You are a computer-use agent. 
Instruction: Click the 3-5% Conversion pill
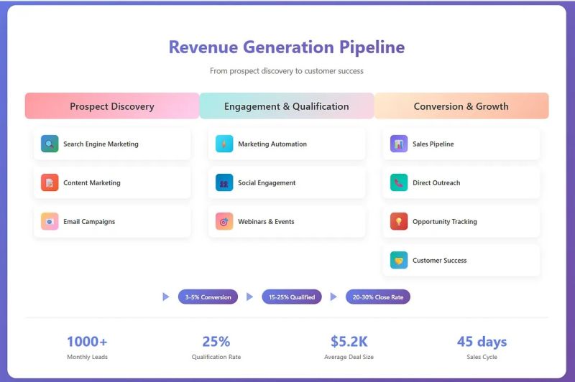pos(208,297)
